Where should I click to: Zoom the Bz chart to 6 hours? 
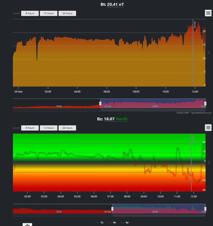point(30,128)
